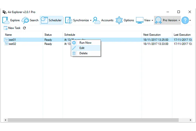Open Options gear icon

pos(119,20)
